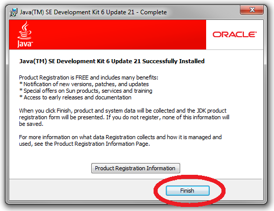Close the JDK installer dialog
Viewport: 274px width, 211px height.
coord(252,10)
